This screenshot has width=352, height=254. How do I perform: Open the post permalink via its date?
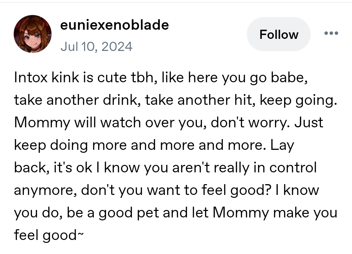tap(96, 46)
